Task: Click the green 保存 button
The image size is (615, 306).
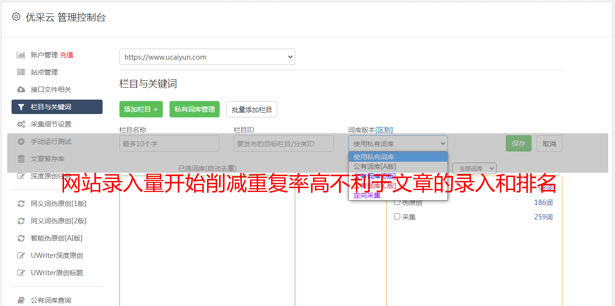Action: point(519,143)
